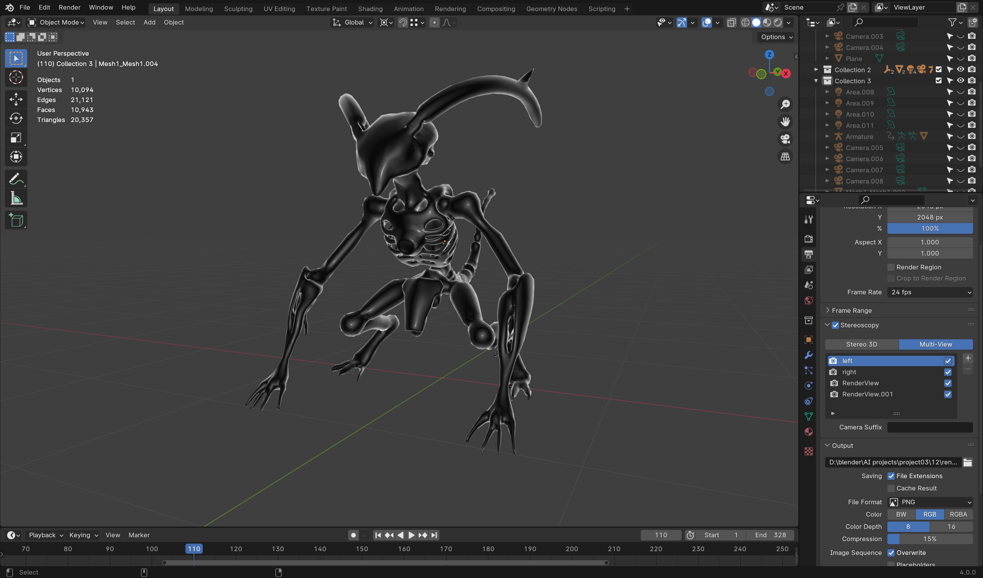
Task: Open the Object properties tab
Action: pyautogui.click(x=808, y=340)
